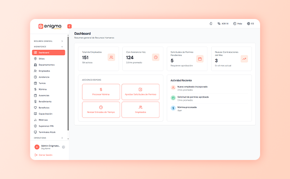The image size is (290, 179).
Task: Click the Rendimiento award icon
Action: [x=35, y=102]
